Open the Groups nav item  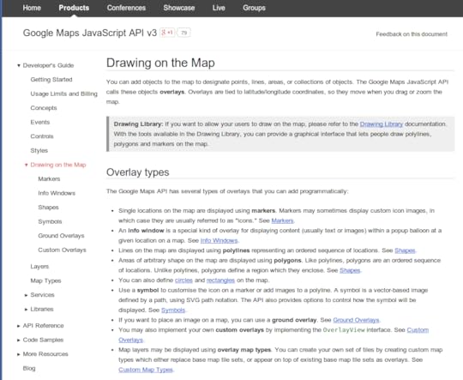(x=254, y=8)
